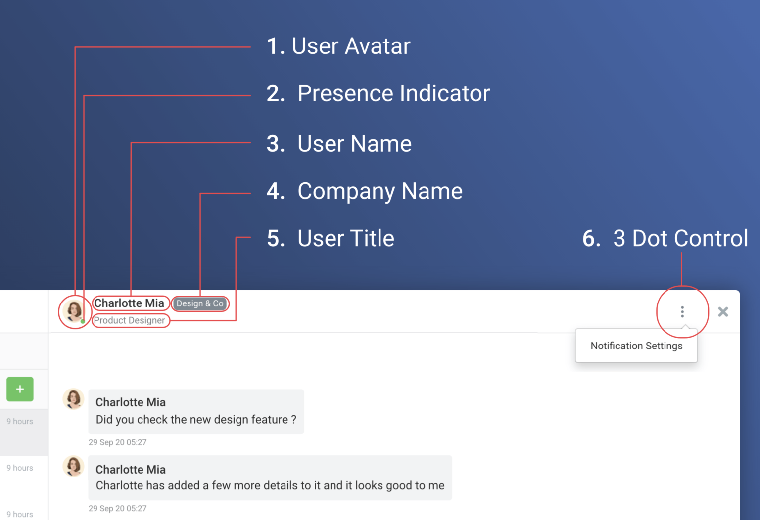This screenshot has height=520, width=760.
Task: Click the Product Designer title label
Action: (130, 320)
